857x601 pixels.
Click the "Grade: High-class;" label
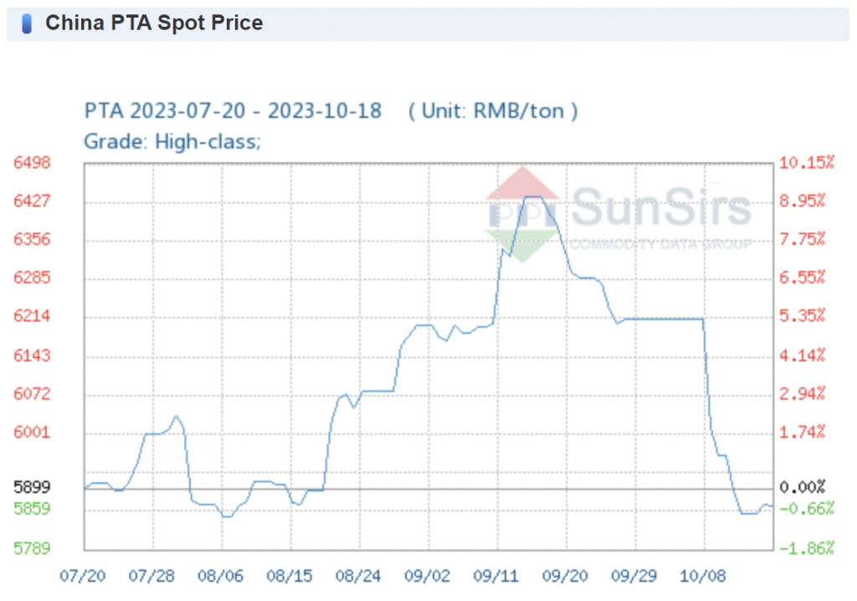(x=172, y=141)
